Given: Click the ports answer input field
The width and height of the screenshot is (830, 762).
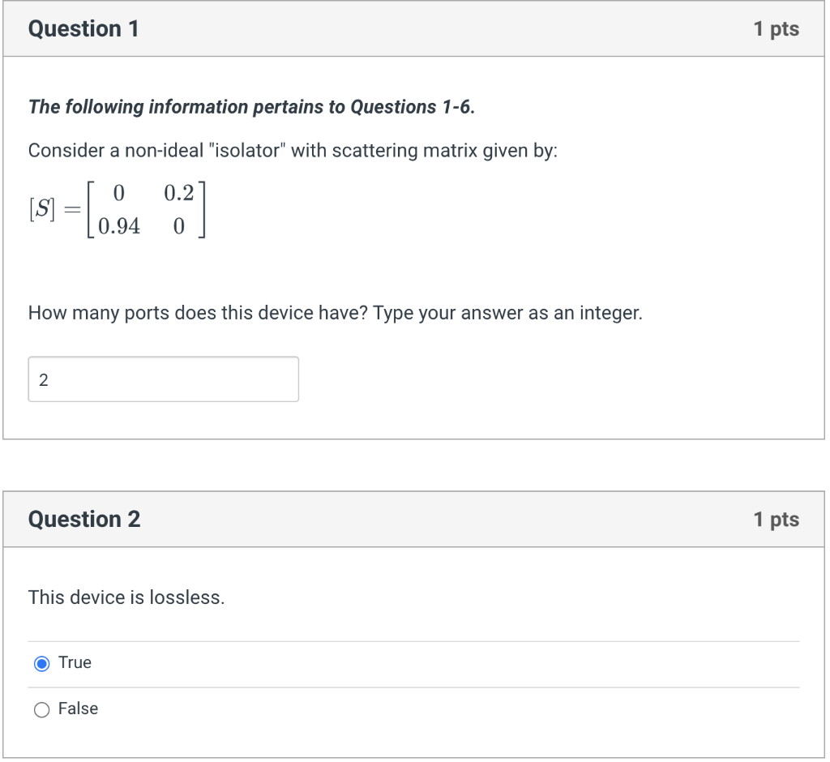Looking at the screenshot, I should pyautogui.click(x=164, y=379).
